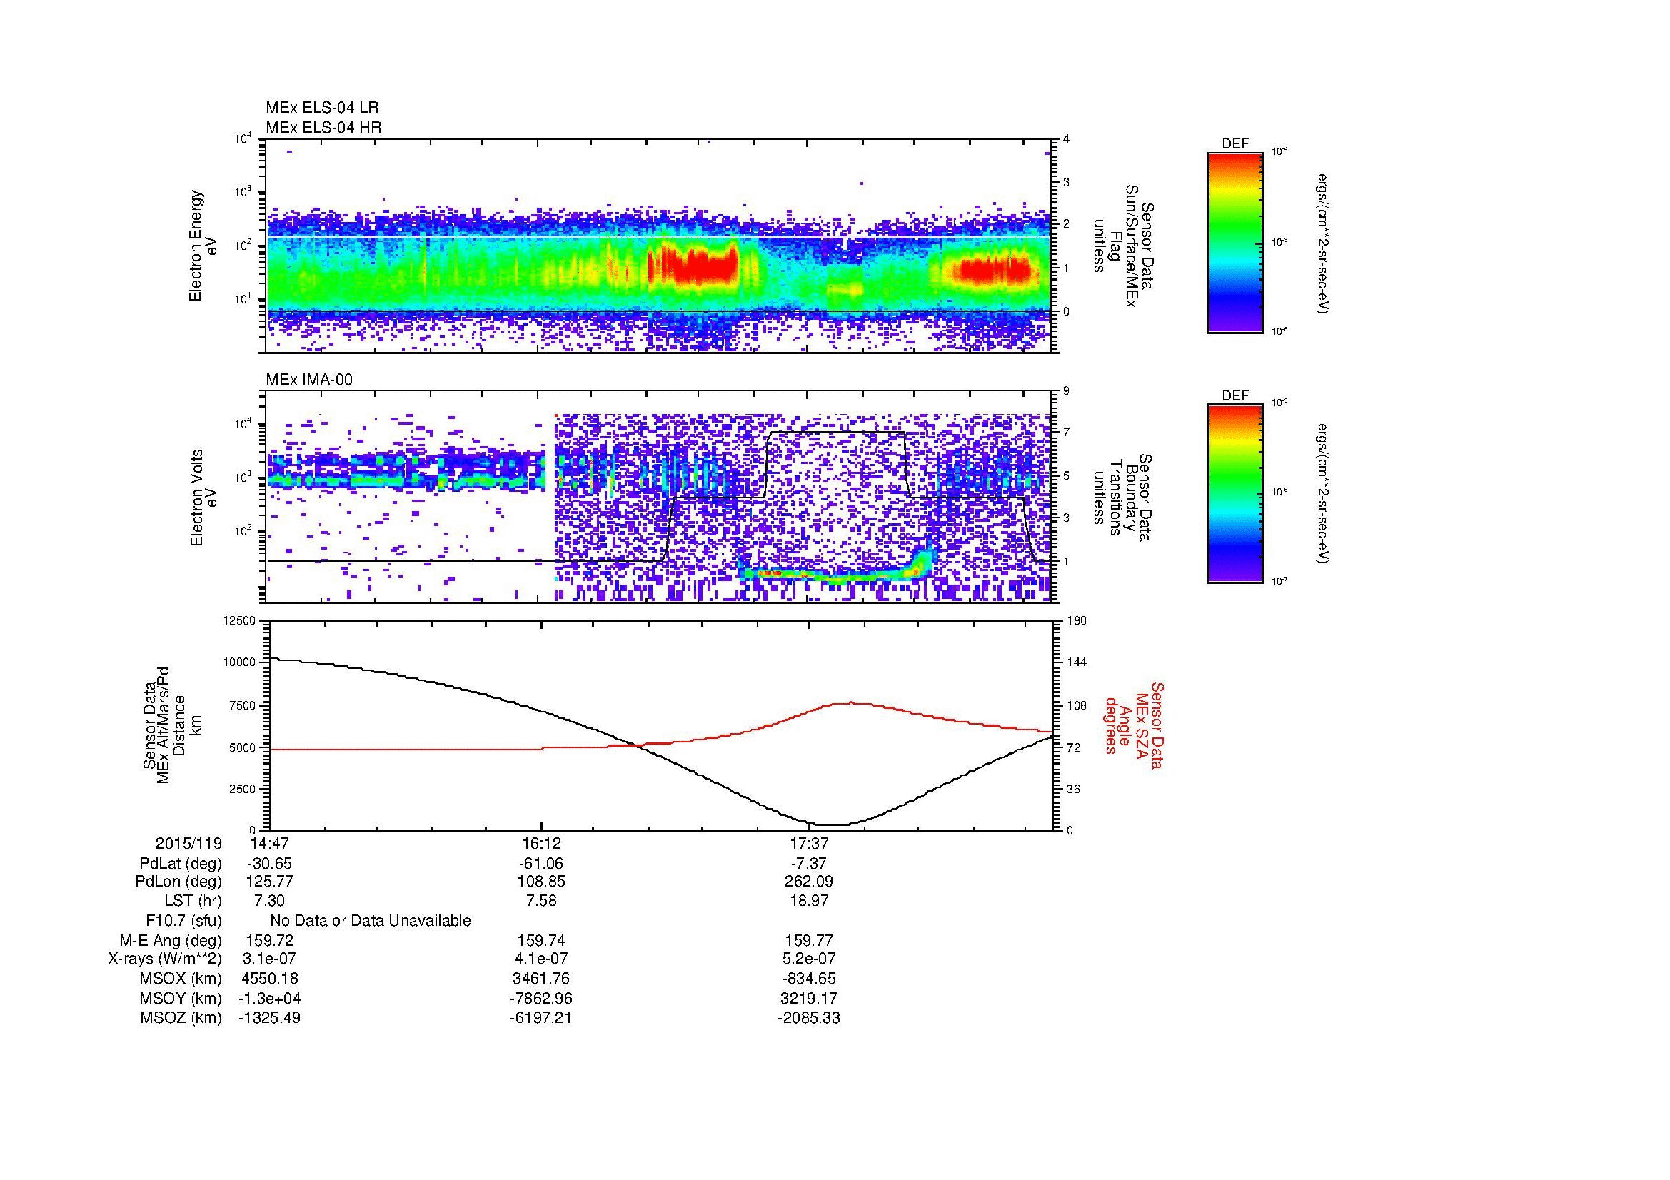The height and width of the screenshot is (1180, 1670).
Task: Click MSOZ value -2085.33
Action: [809, 1018]
